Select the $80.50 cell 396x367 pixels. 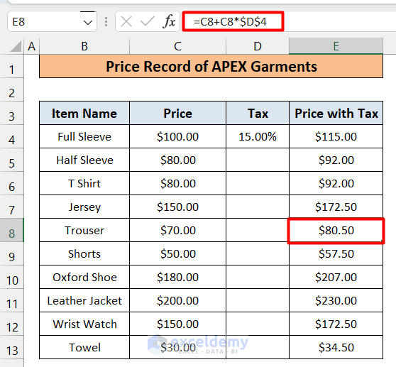[x=336, y=230]
